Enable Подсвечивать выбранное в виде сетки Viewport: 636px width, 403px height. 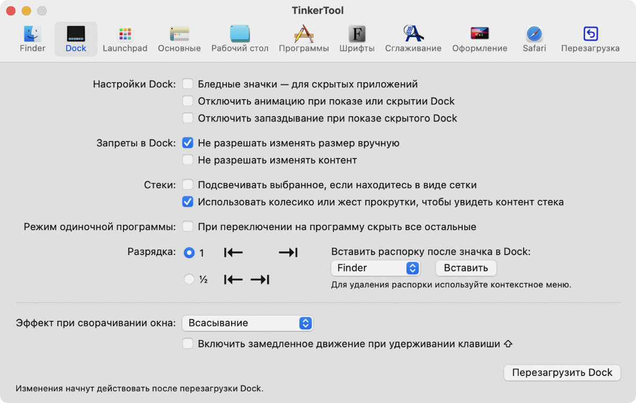pos(188,185)
